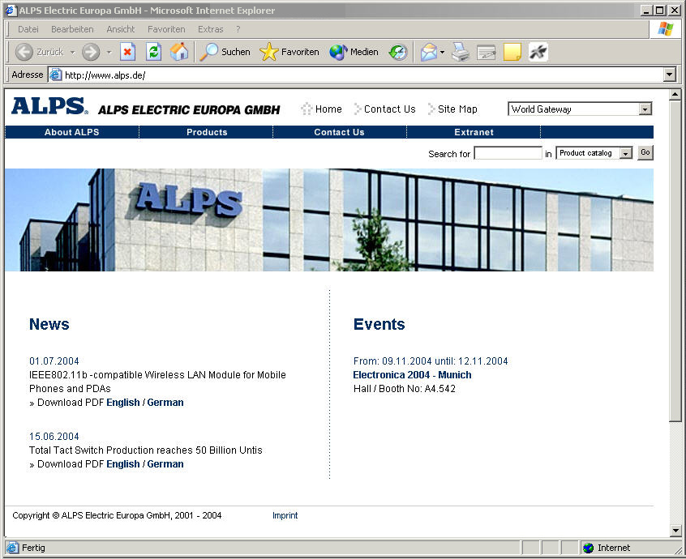Screen dimensions: 686x559
Task: Click the Fertig page icon in status bar
Action: (x=13, y=548)
